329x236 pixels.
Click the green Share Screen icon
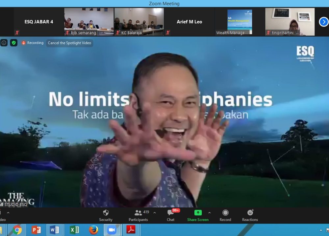pyautogui.click(x=198, y=213)
